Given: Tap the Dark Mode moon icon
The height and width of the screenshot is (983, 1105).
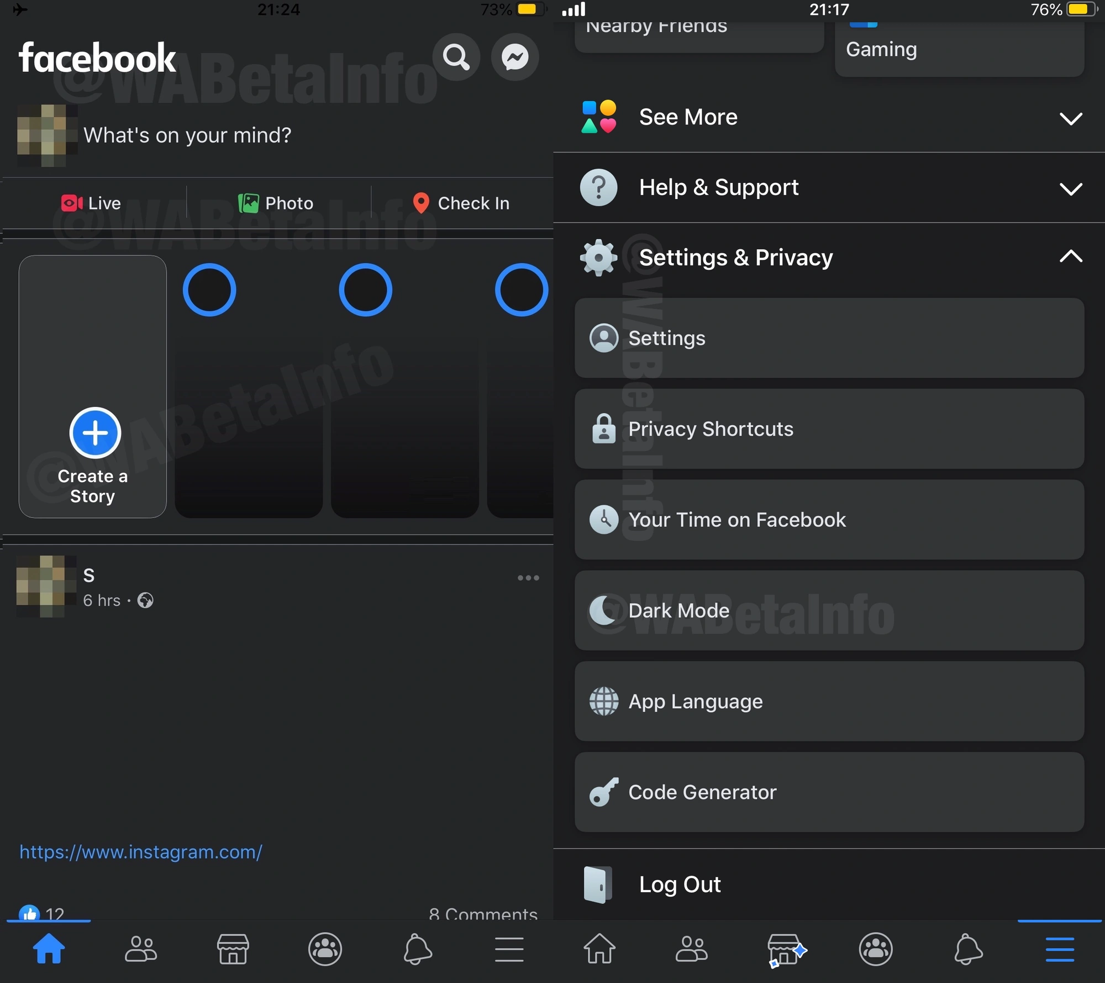Looking at the screenshot, I should pyautogui.click(x=604, y=610).
